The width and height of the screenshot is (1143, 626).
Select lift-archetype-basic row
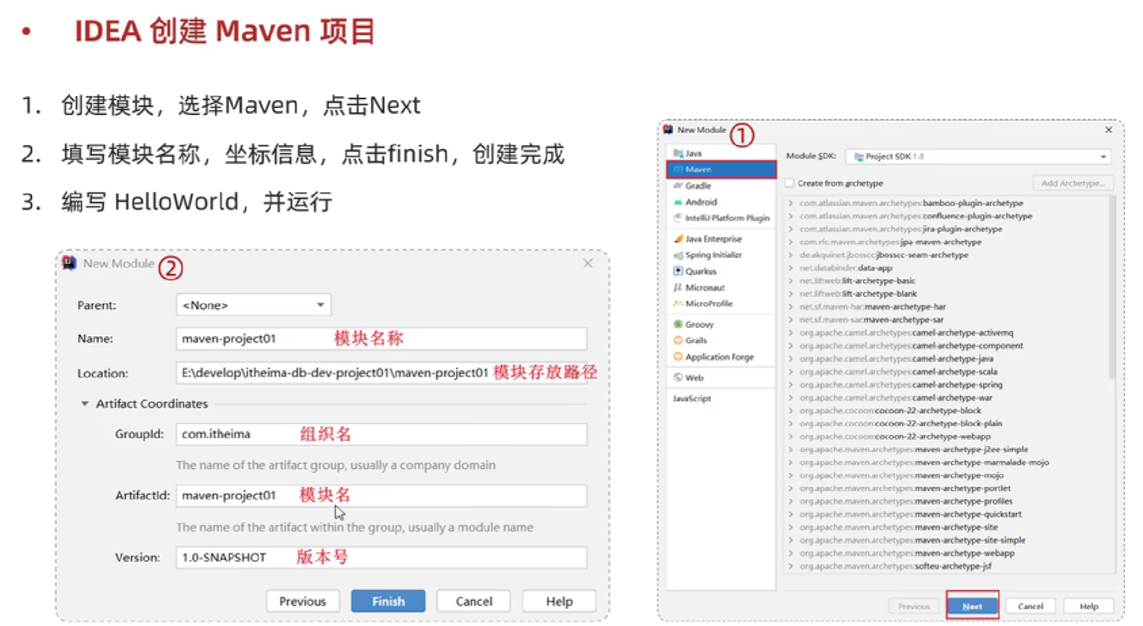point(945,281)
